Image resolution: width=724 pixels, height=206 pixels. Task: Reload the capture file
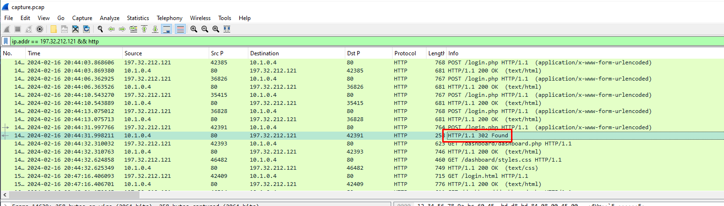[86, 29]
